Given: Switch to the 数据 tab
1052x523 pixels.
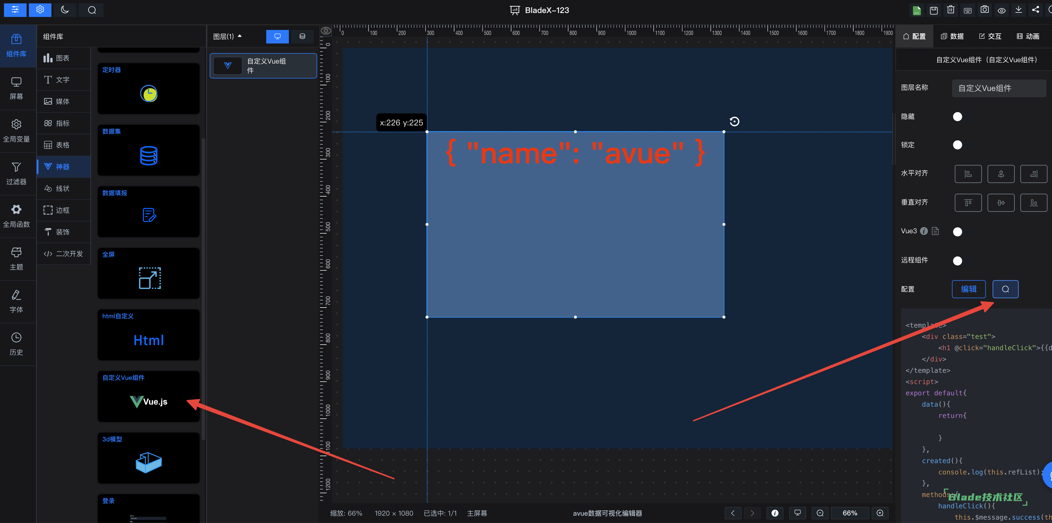Looking at the screenshot, I should pos(952,36).
